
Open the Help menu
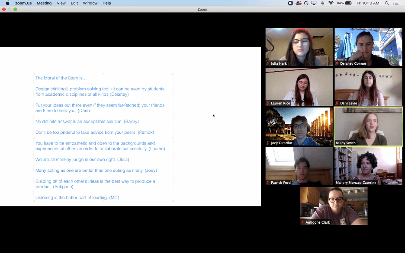106,3
